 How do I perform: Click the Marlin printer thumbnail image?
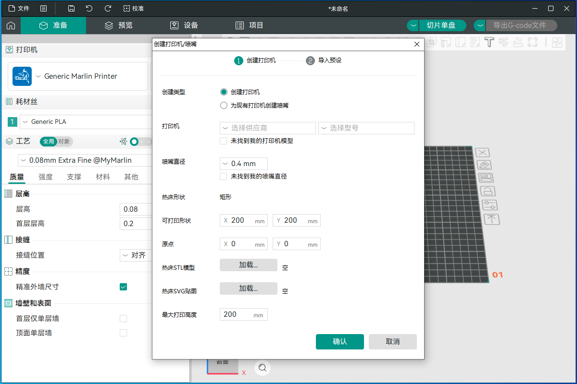click(22, 76)
